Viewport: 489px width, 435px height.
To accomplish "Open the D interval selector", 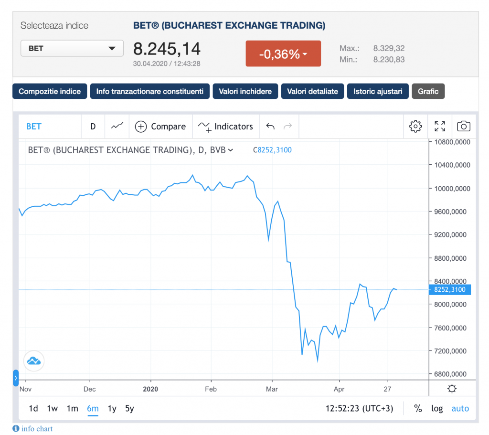I will point(93,127).
